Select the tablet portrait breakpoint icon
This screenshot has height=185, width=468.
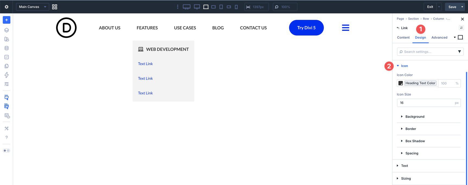(221, 7)
